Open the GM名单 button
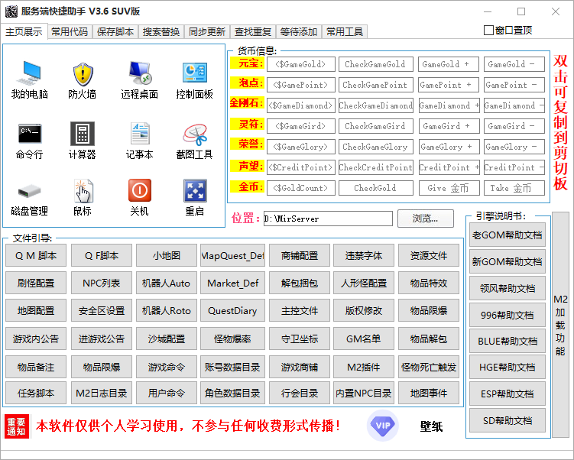 [364, 339]
